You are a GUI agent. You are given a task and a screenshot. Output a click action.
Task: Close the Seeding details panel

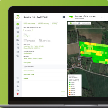pos(64,17)
